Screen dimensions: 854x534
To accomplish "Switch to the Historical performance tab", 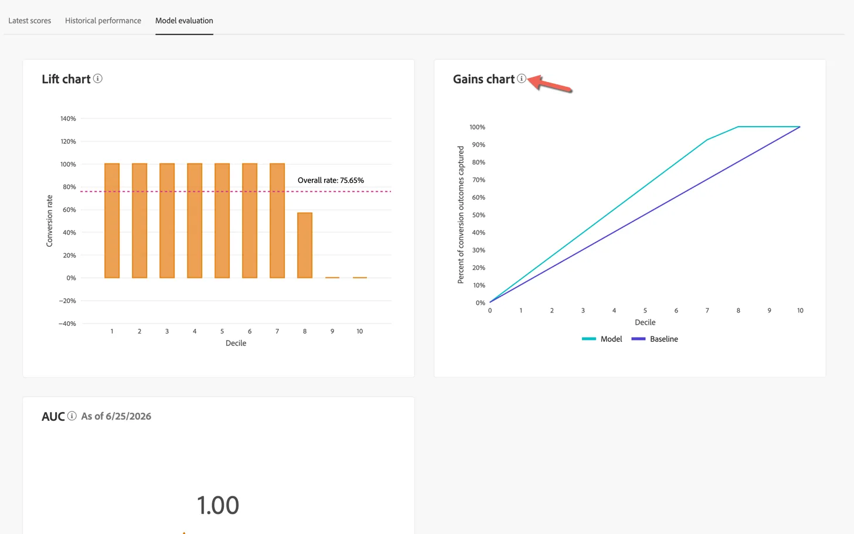I will (103, 21).
